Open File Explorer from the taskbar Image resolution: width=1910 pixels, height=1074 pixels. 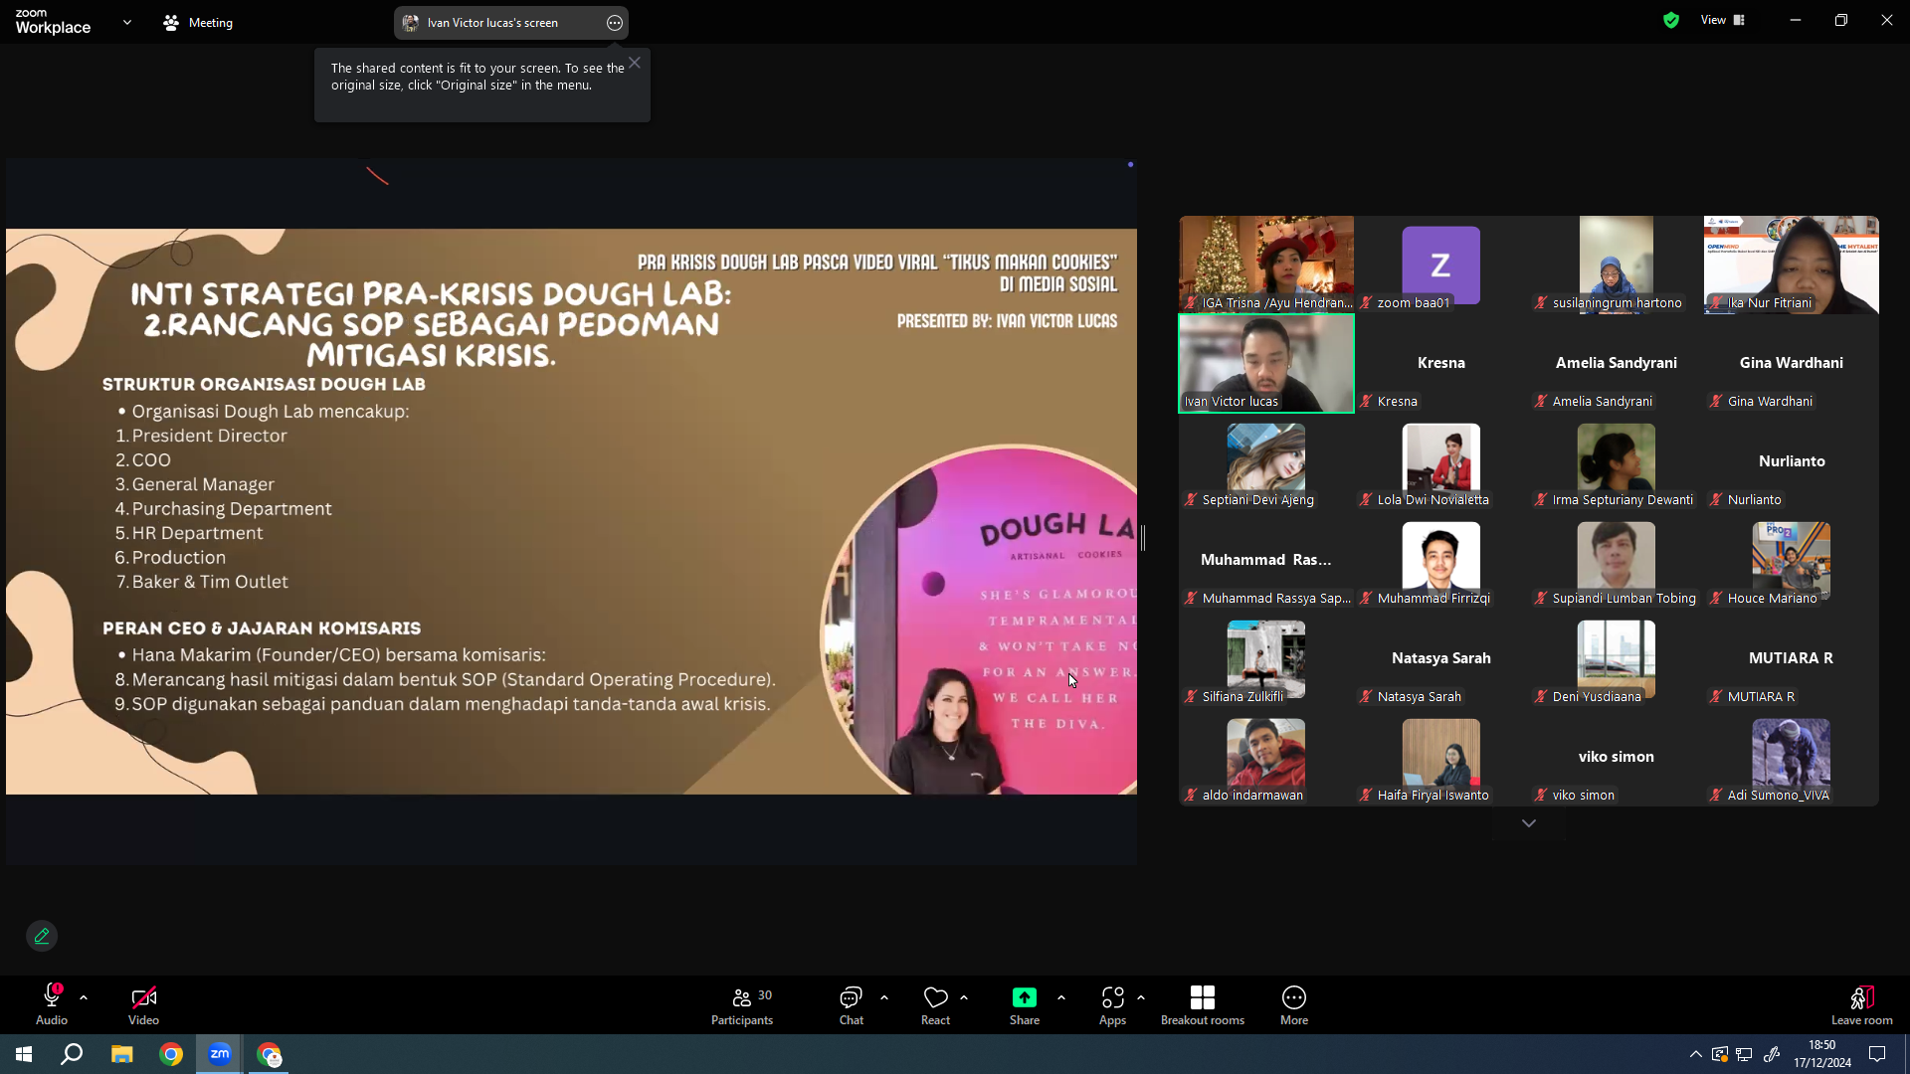point(121,1054)
